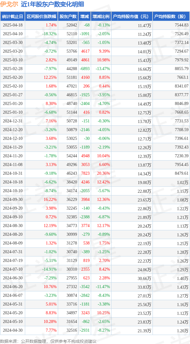Click the 股东户数 column header
Screen dimensions: 190x344
point(68,16)
